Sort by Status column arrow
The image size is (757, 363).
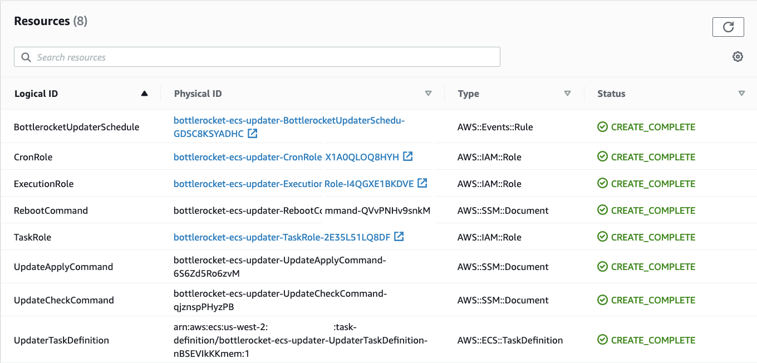tap(741, 94)
